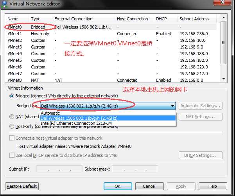Click the network list scrollbar thumb
Screen dimensions: 235x196
[224, 43]
